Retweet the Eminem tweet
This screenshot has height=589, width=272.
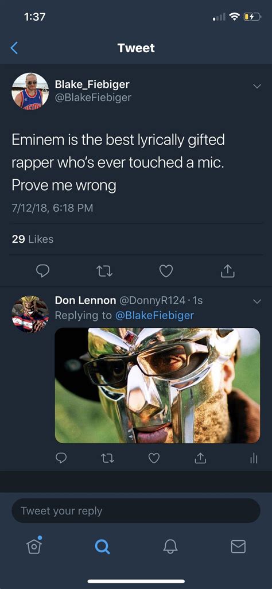[x=104, y=271]
